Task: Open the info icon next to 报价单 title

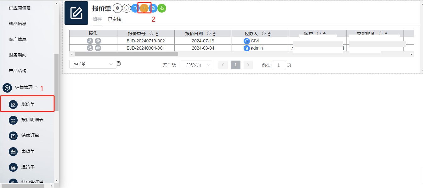Action: pos(117,8)
